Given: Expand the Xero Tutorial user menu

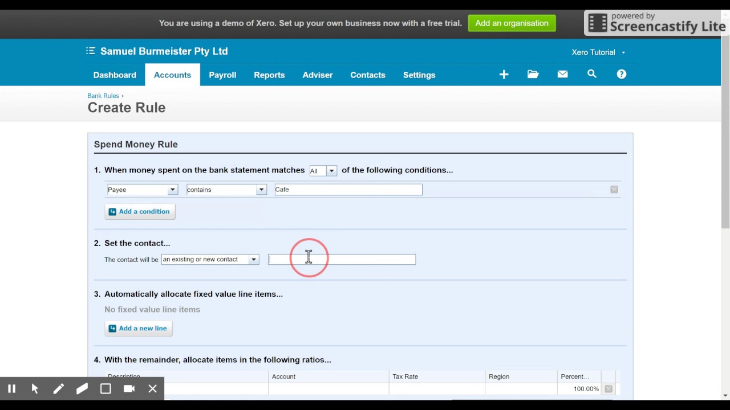Looking at the screenshot, I should [598, 52].
